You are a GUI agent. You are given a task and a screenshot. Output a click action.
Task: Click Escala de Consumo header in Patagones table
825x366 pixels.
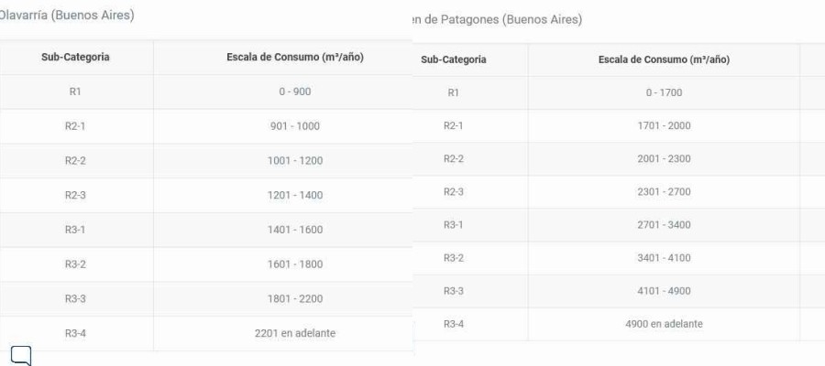[664, 59]
